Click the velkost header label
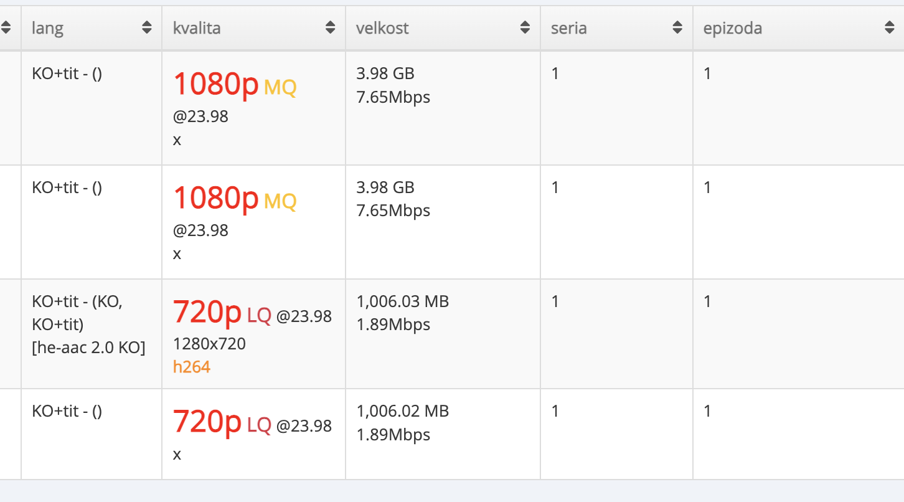Viewport: 904px width, 502px height. pos(382,28)
